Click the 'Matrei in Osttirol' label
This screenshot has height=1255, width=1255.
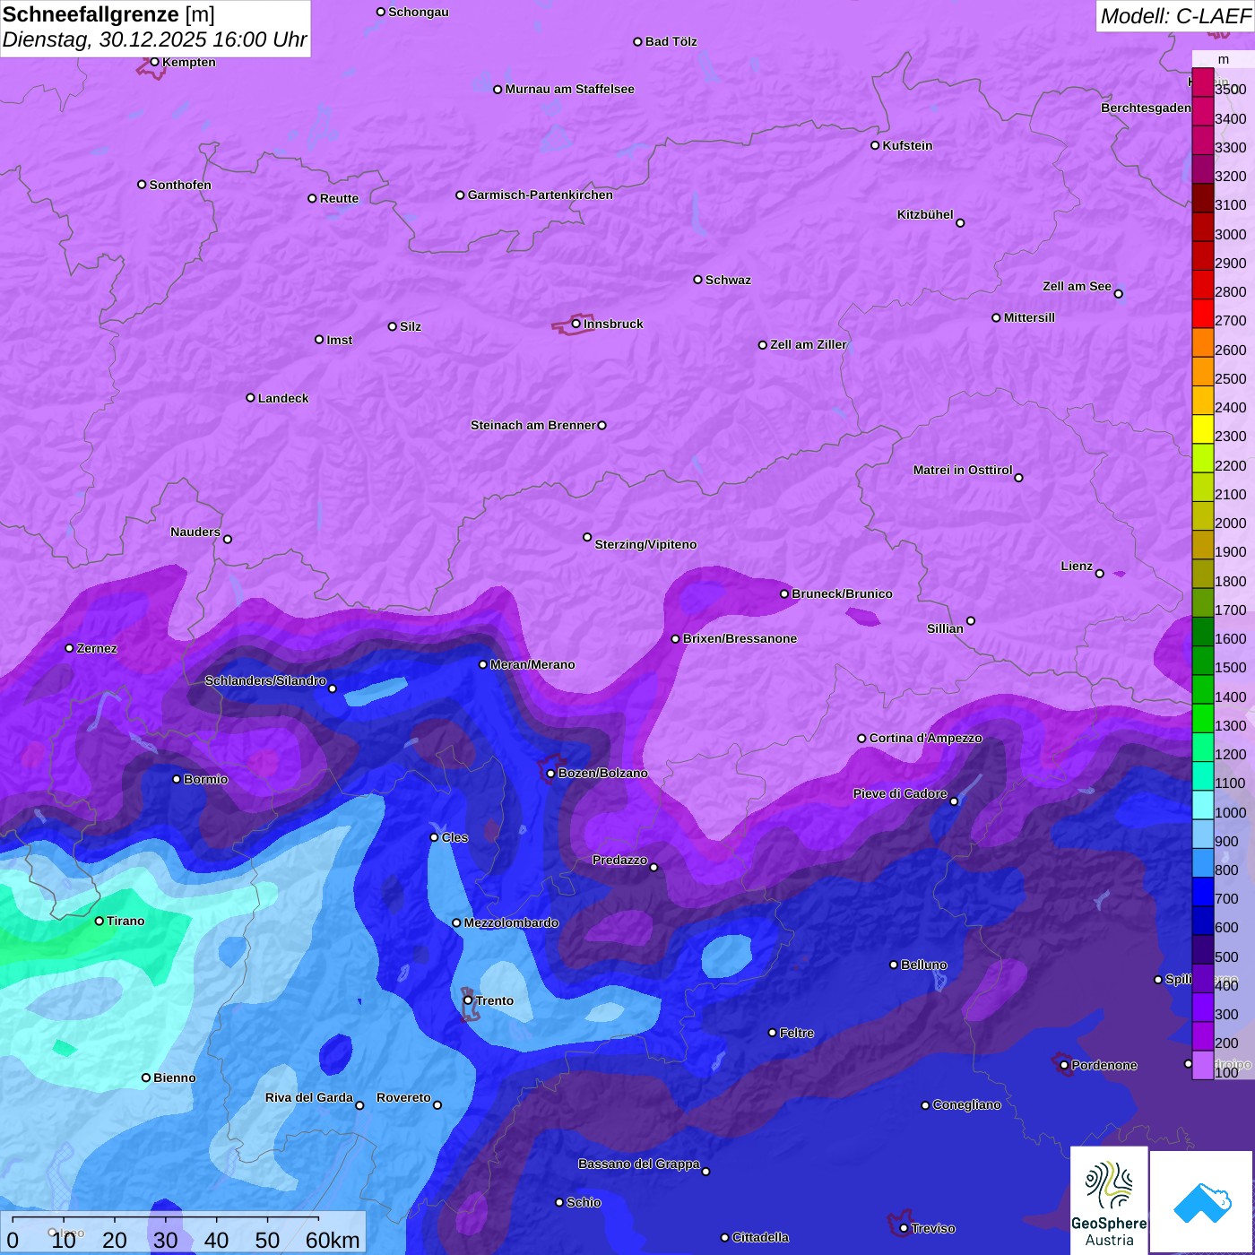(x=963, y=470)
